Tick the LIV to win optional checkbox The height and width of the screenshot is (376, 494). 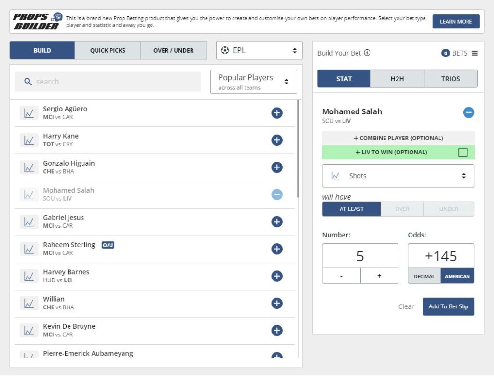(463, 152)
